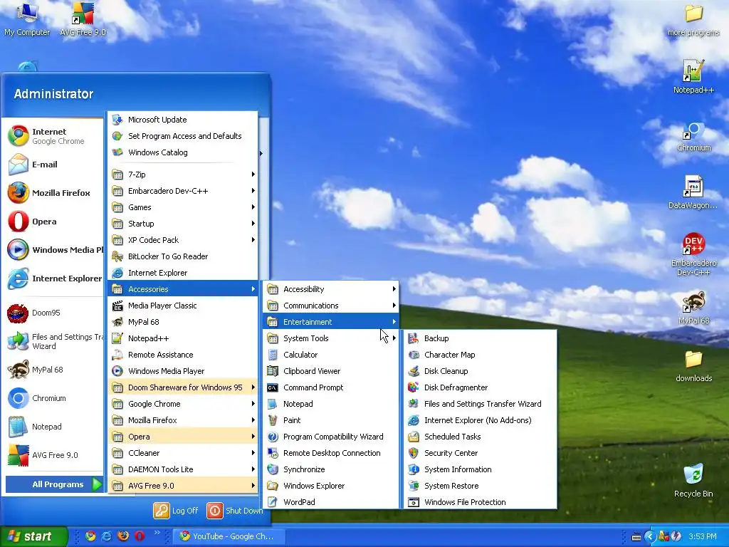Click the start button
The width and height of the screenshot is (729, 547).
33,536
